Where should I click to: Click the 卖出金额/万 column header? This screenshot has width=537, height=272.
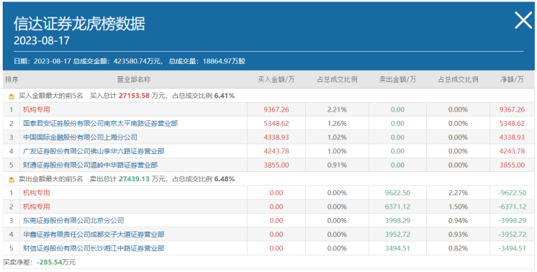pos(397,80)
